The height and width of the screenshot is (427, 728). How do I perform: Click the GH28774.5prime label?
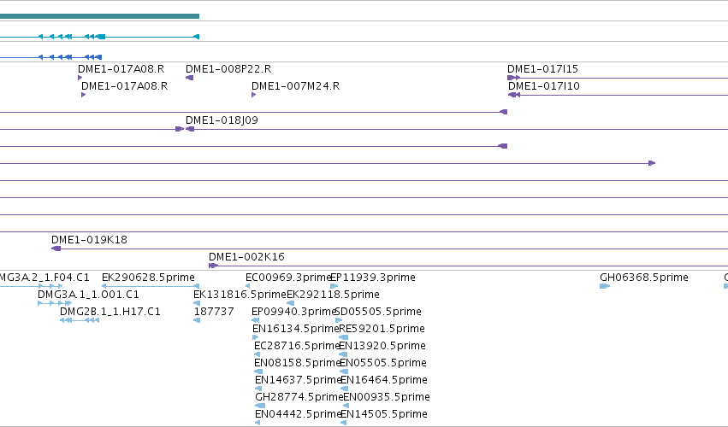tap(299, 398)
